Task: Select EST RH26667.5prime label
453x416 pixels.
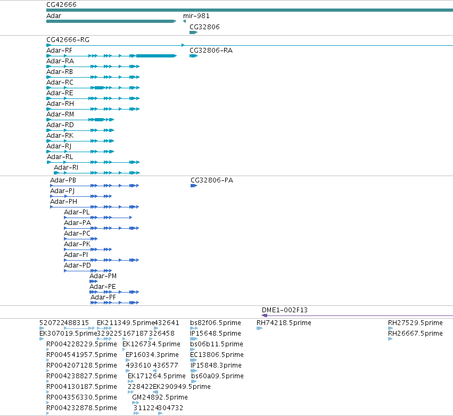Action: [415, 334]
